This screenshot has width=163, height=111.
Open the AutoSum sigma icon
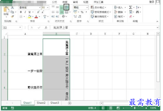point(131,8)
